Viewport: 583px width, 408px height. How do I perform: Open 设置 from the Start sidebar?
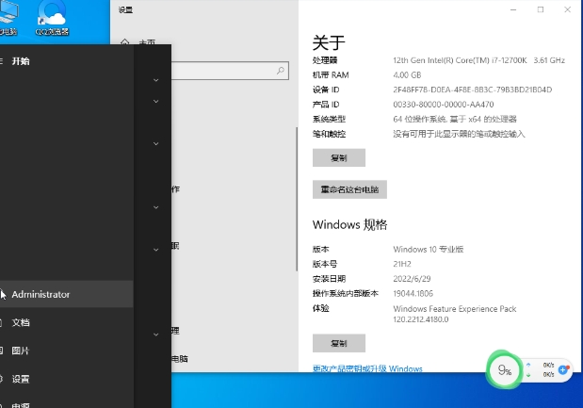pos(21,379)
